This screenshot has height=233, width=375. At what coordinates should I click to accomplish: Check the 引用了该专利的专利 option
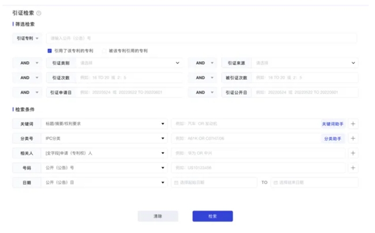[50, 51]
